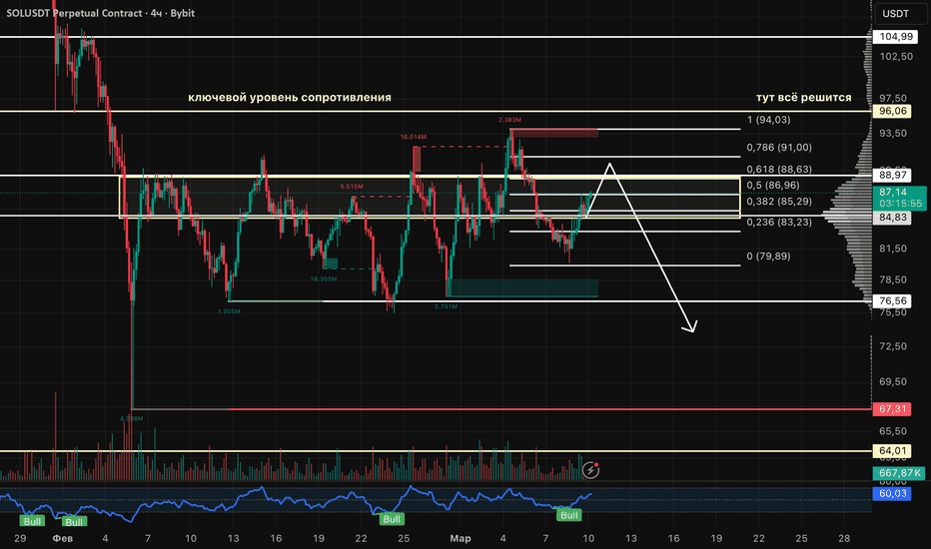This screenshot has width=931, height=549.
Task: Select the 104,99 price label
Action: [x=896, y=37]
